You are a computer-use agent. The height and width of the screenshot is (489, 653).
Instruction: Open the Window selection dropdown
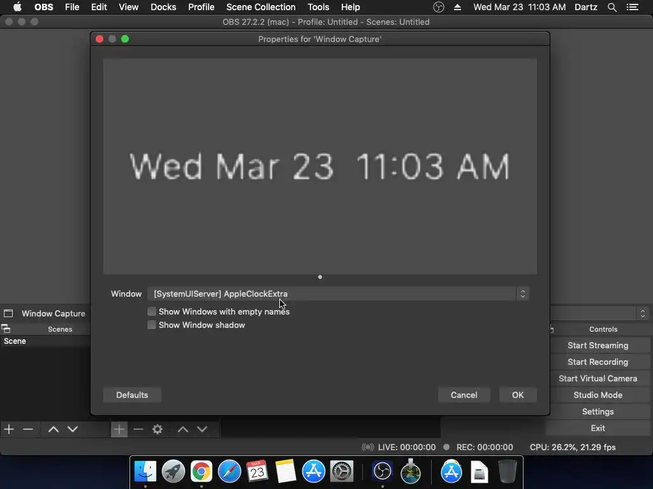coord(338,294)
